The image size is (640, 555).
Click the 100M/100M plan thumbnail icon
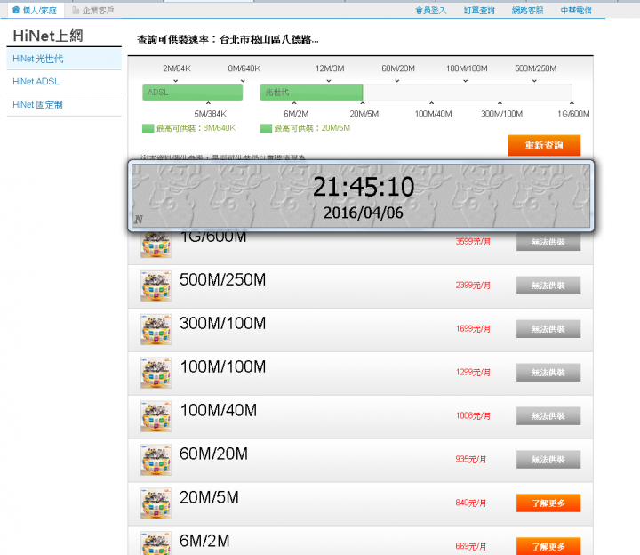pyautogui.click(x=156, y=373)
